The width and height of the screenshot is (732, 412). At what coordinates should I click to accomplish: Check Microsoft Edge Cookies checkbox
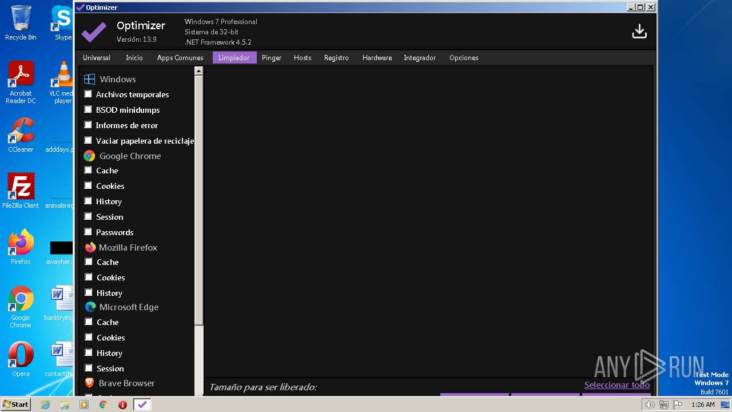(x=88, y=337)
